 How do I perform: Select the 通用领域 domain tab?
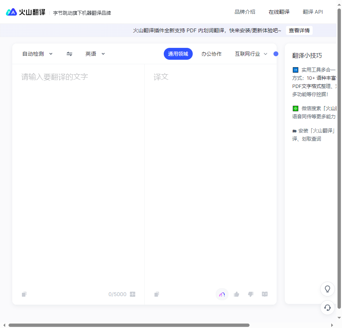[178, 54]
